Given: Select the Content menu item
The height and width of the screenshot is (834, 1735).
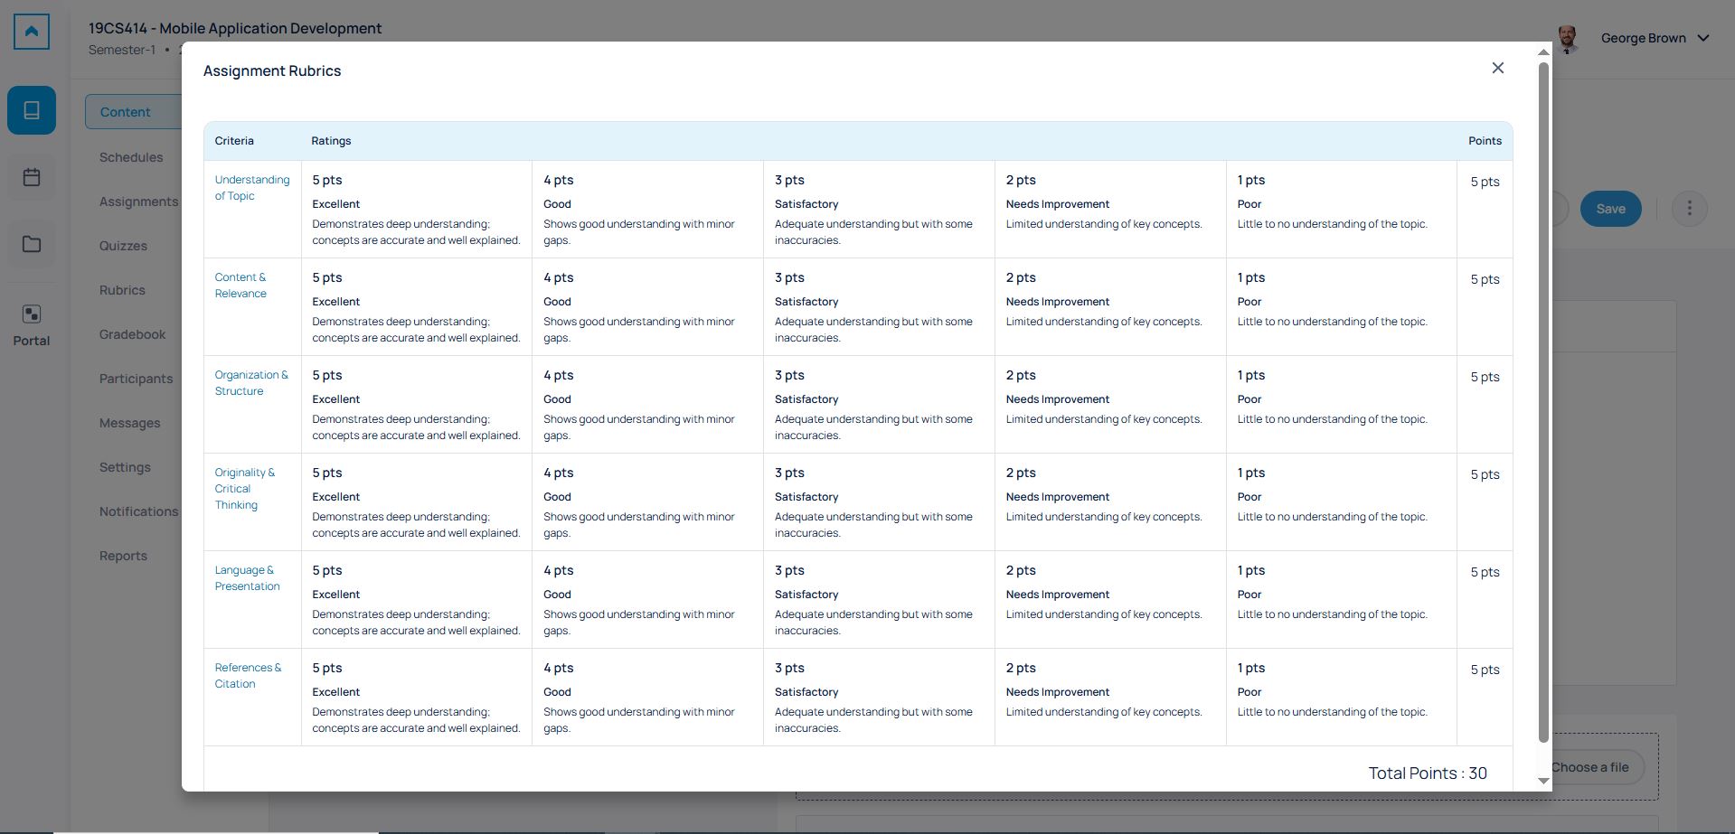Looking at the screenshot, I should coord(126,112).
